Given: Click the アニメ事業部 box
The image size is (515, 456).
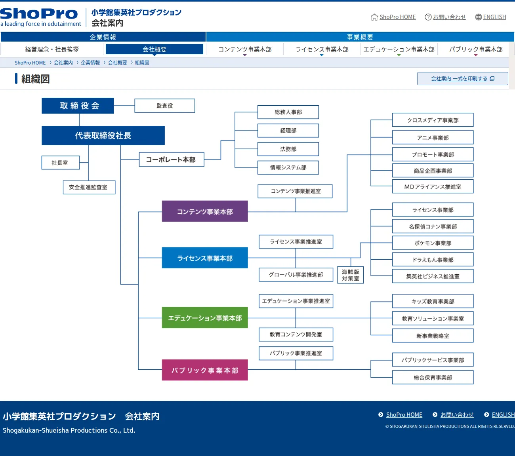Looking at the screenshot, I should tap(433, 137).
